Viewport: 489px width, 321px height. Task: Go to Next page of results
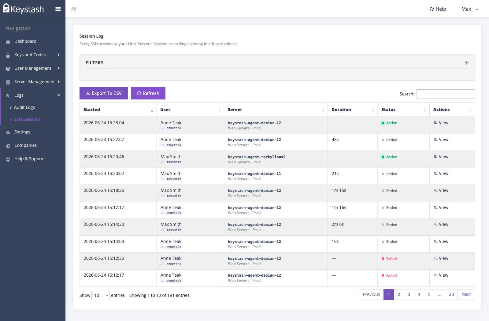point(466,294)
